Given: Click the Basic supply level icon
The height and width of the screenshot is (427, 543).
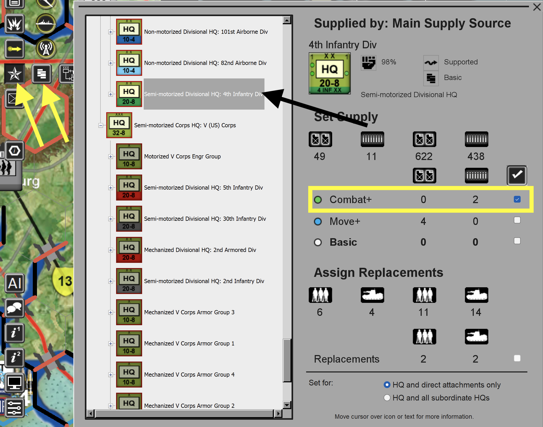Looking at the screenshot, I should [x=431, y=78].
